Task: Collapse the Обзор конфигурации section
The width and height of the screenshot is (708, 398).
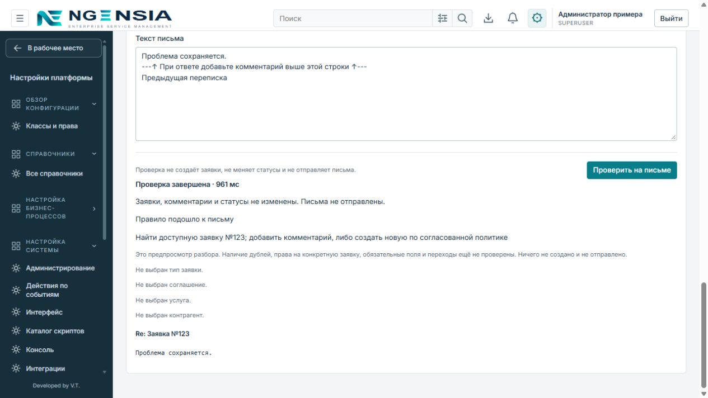Action: point(55,104)
